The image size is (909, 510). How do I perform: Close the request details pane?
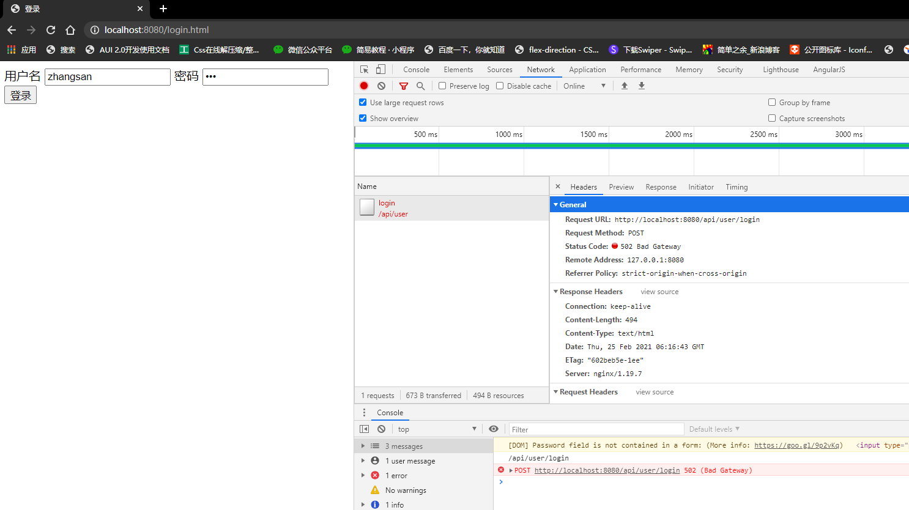pyautogui.click(x=558, y=187)
